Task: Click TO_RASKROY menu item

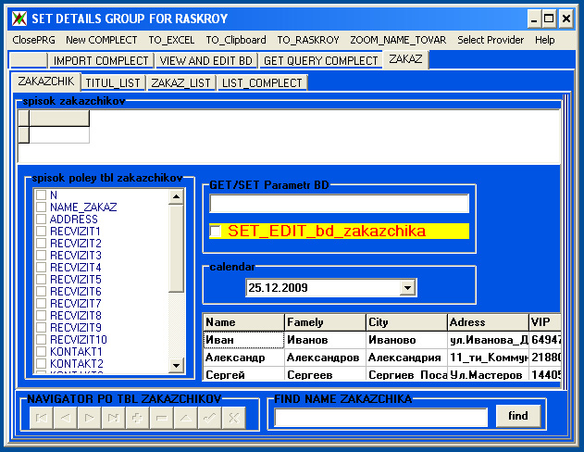Action: click(x=308, y=40)
